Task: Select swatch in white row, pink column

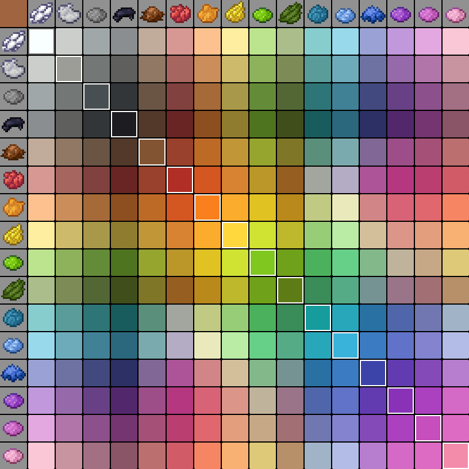Action: (x=456, y=41)
